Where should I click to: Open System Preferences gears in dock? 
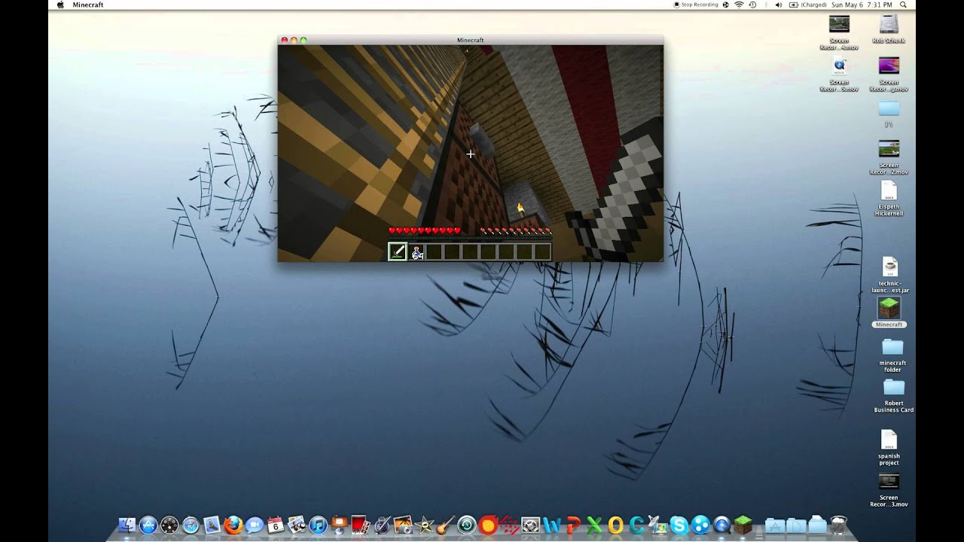pos(530,525)
